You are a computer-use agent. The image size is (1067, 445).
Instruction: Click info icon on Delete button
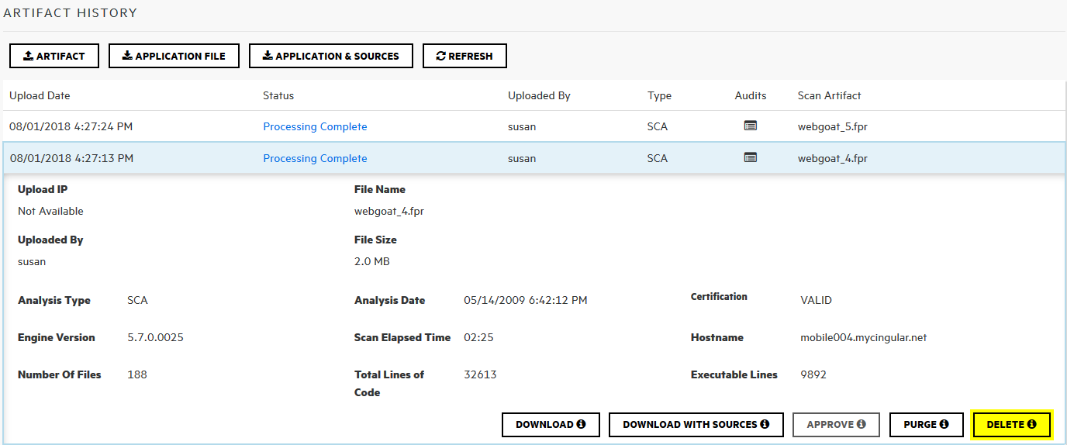click(1031, 425)
